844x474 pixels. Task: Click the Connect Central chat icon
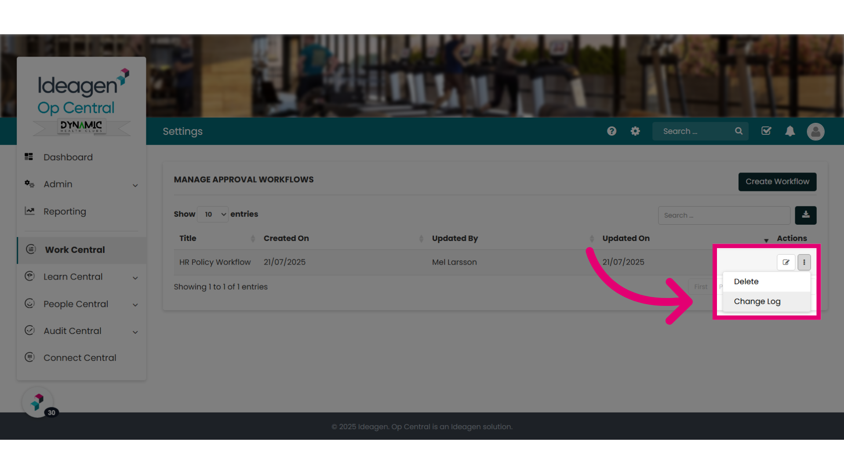[29, 357]
